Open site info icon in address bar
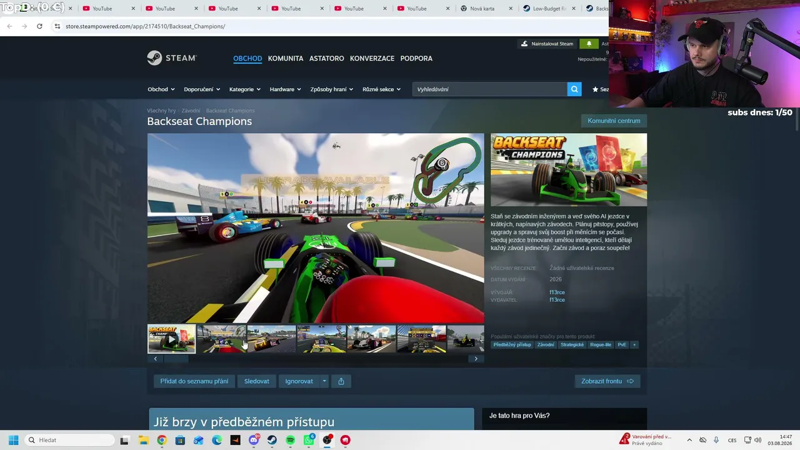The width and height of the screenshot is (800, 450). [x=57, y=26]
